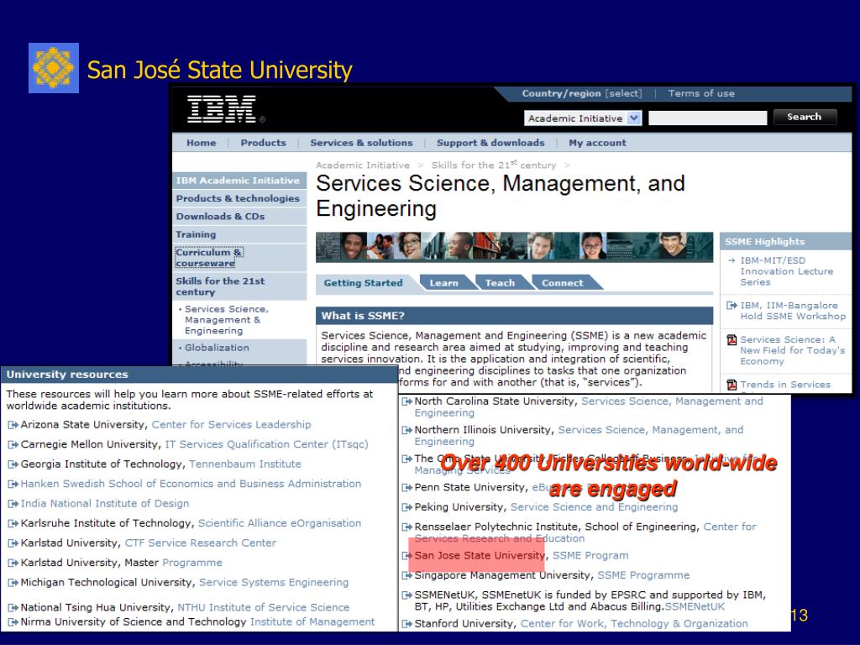Switch to the Connect tab
Screen dimensions: 860x645
coord(563,283)
